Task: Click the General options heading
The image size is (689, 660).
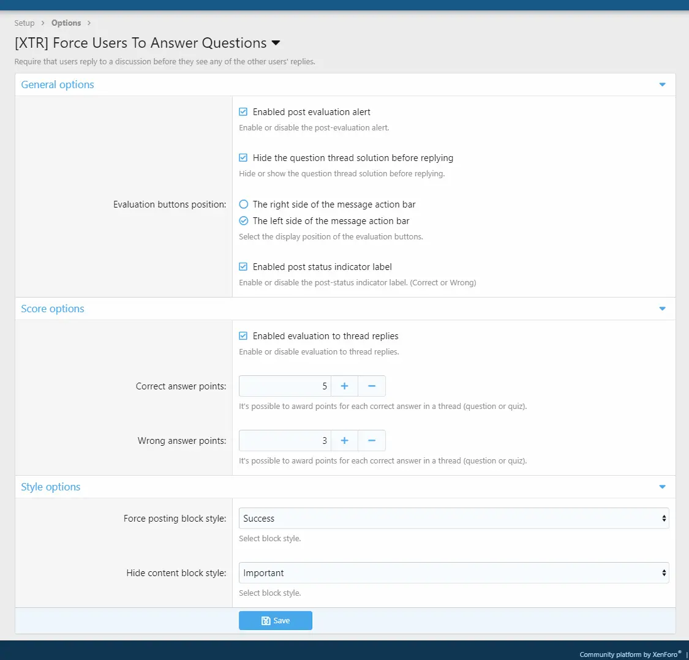Action: tap(58, 84)
